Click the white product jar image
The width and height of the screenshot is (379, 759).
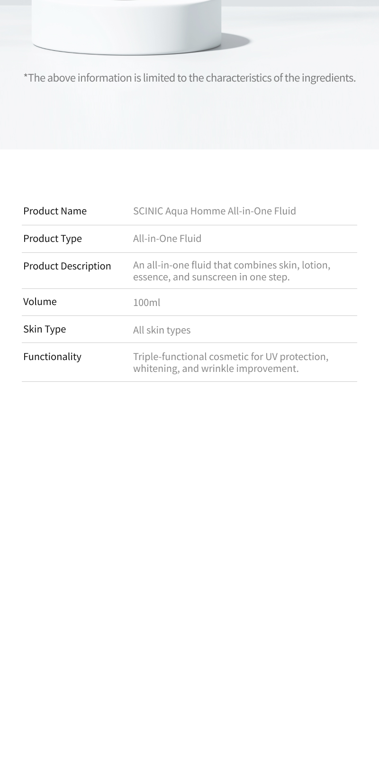point(126,27)
